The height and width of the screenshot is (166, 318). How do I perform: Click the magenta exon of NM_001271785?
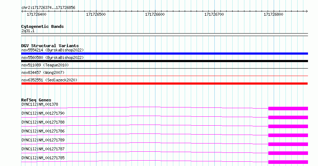[x=288, y=162]
